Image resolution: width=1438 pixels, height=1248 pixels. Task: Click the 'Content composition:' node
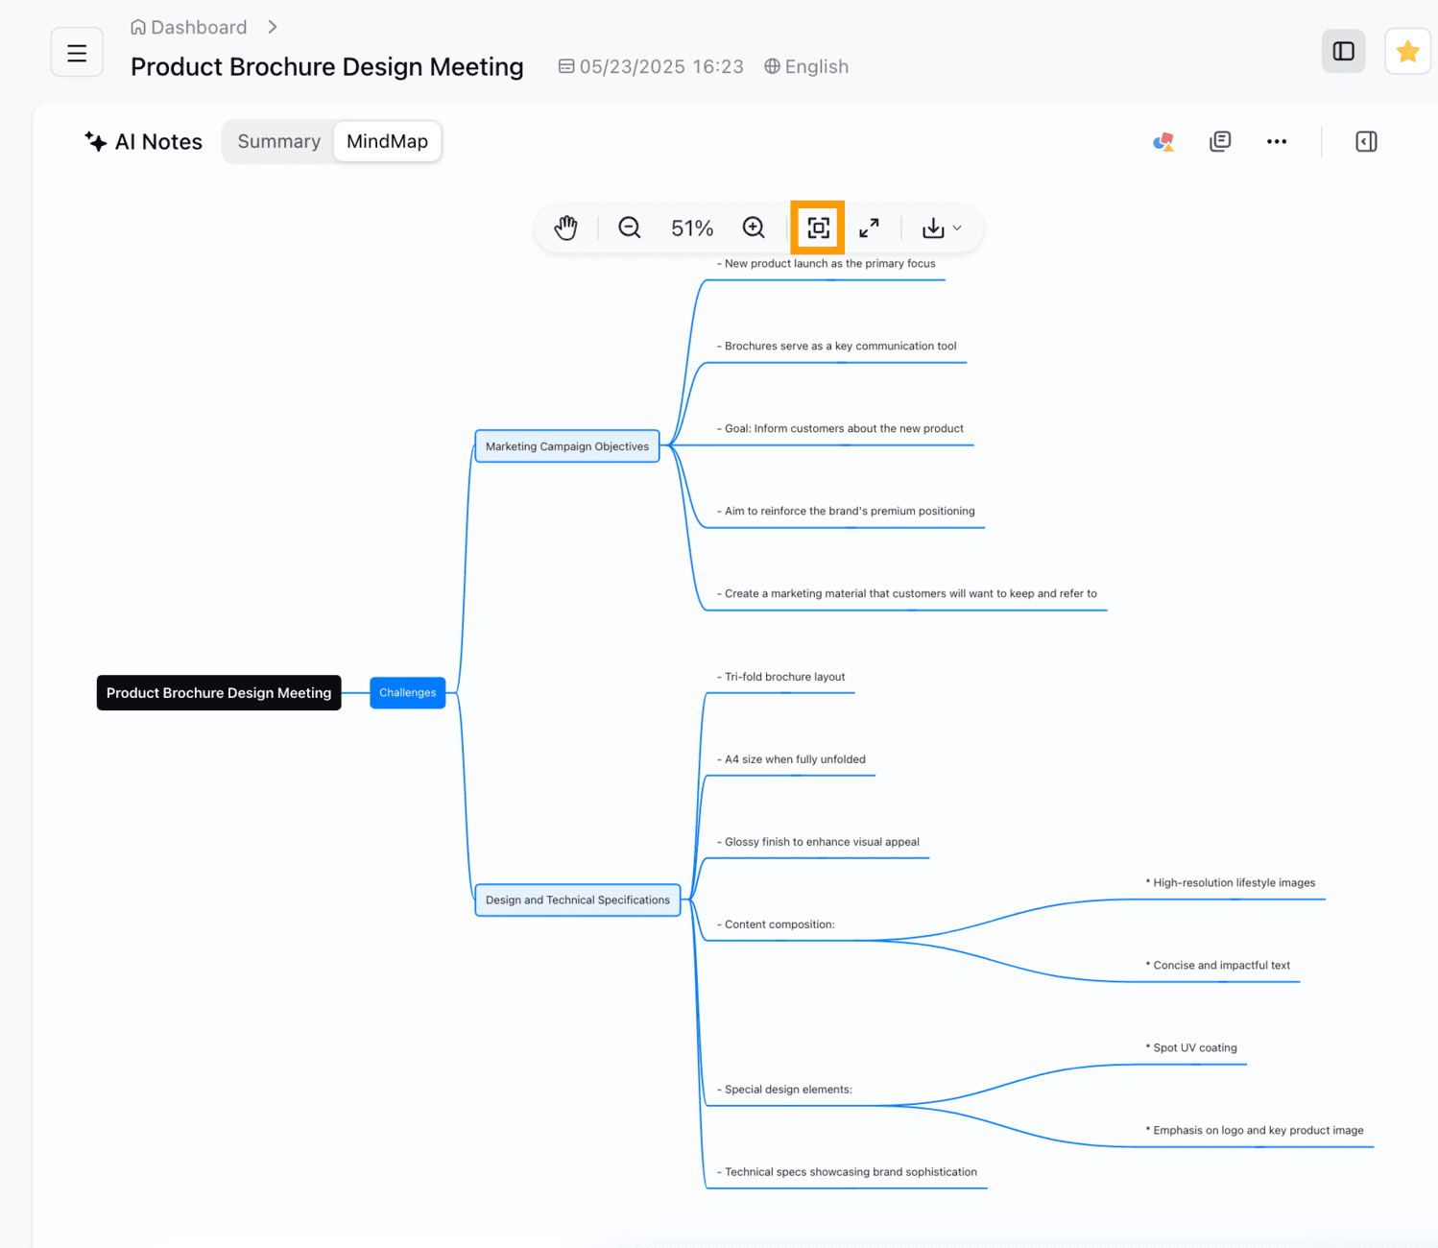coord(777,924)
